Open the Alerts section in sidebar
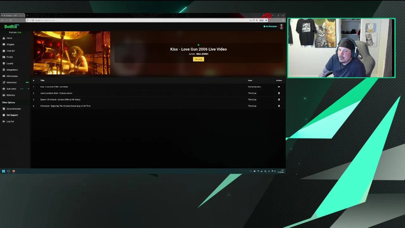 click(x=9, y=38)
